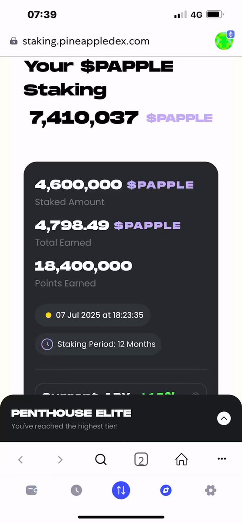Tap the yellow status dot beside date
This screenshot has width=242, height=523.
(48, 315)
